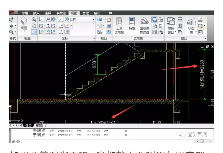This screenshot has width=223, height=153.
Task: Click the 3D view cube icon
Action: pos(24,21)
